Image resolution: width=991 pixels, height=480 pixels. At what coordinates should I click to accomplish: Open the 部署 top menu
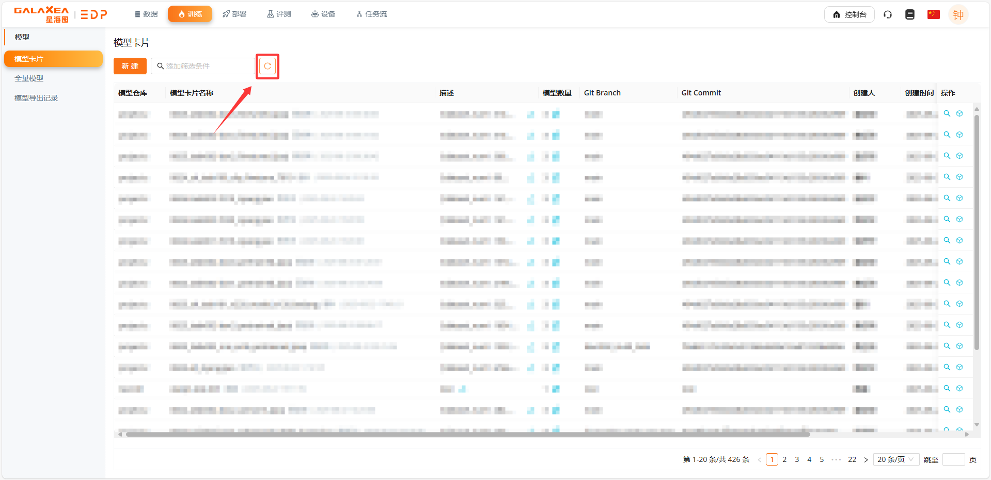pos(234,14)
